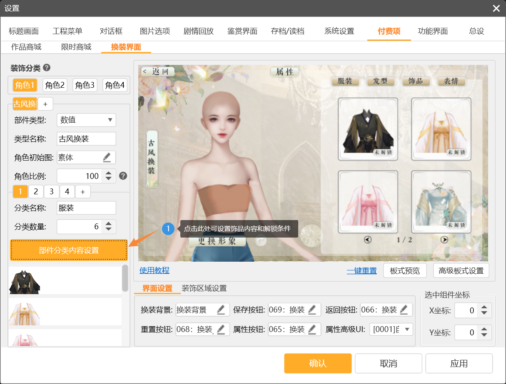The image size is (506, 384).
Task: Open the 功能界面 tab
Action: pyautogui.click(x=433, y=31)
